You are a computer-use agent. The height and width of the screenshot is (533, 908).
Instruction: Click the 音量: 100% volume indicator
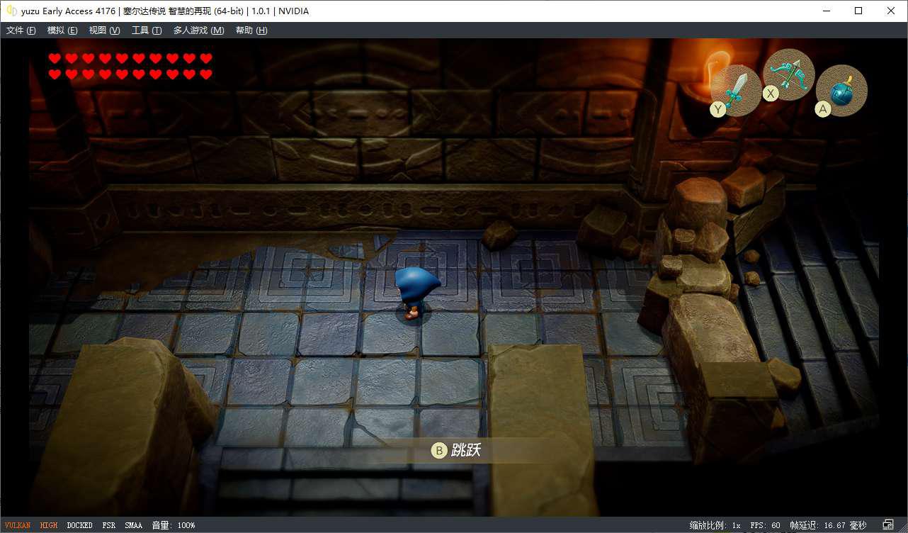click(173, 525)
